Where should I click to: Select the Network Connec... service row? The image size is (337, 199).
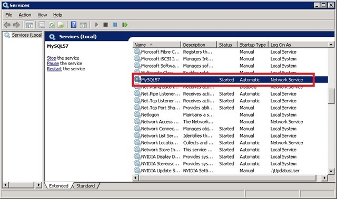231,129
